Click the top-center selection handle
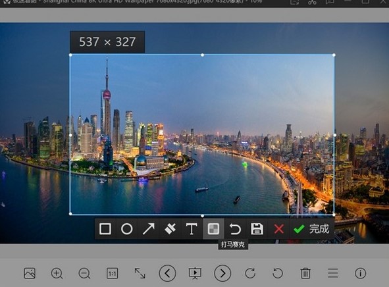389x287 pixels. click(203, 55)
